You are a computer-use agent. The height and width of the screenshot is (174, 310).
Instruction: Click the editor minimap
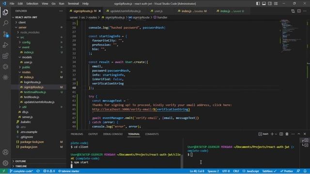pos(293,35)
